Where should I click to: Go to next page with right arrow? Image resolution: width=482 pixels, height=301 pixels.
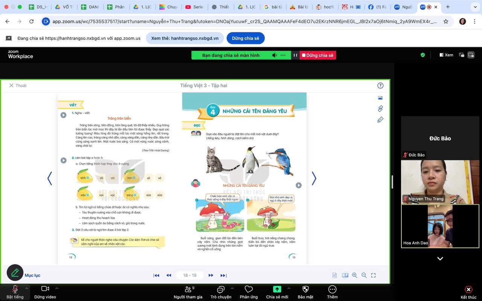pyautogui.click(x=314, y=178)
